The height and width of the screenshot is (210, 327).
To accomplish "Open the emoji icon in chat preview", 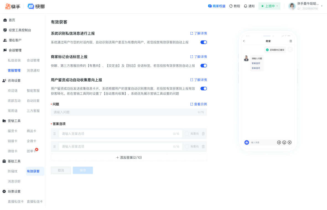I will (x=284, y=142).
